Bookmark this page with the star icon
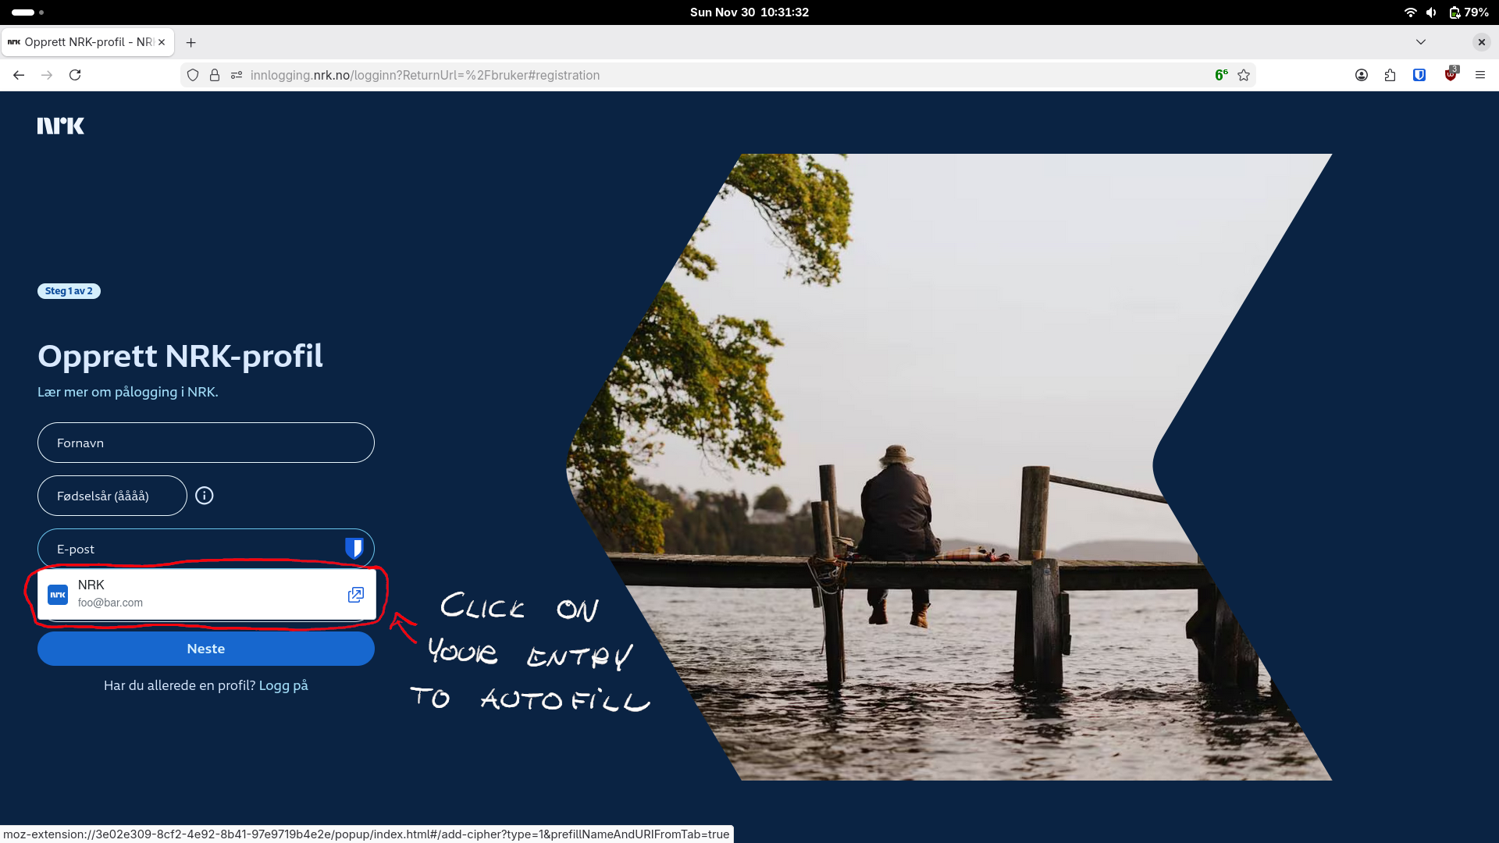1499x843 pixels. (1244, 75)
